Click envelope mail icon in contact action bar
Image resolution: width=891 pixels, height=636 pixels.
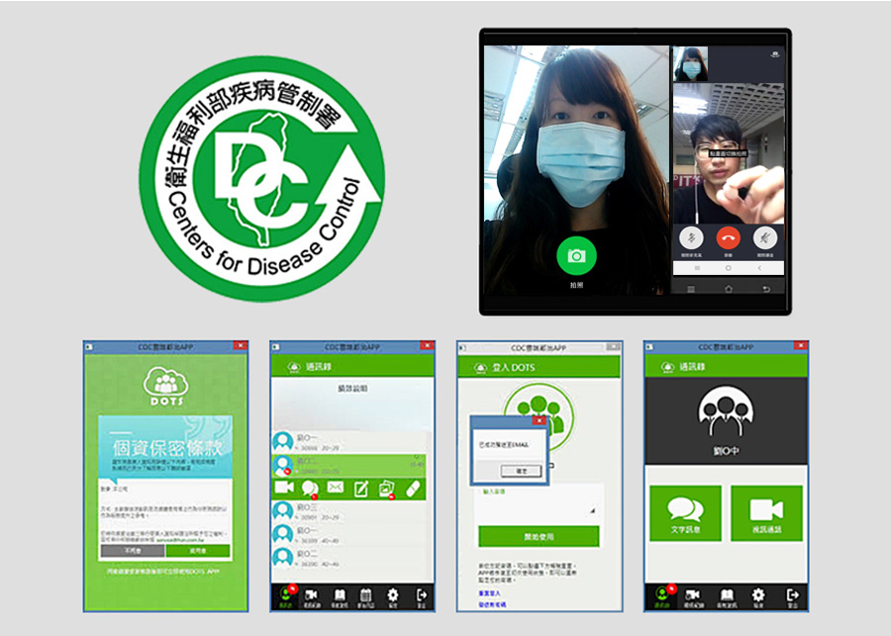point(336,488)
